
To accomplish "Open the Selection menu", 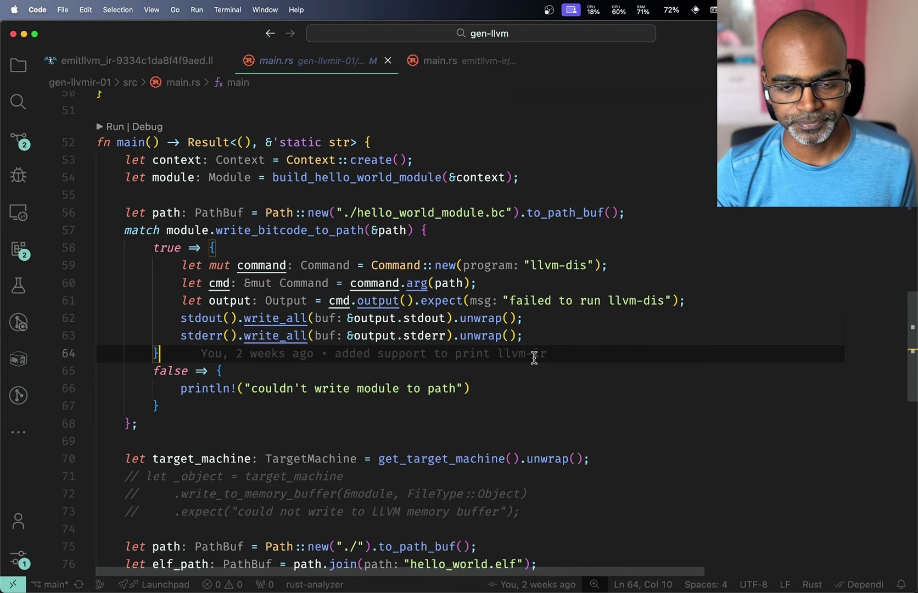I will pyautogui.click(x=117, y=10).
